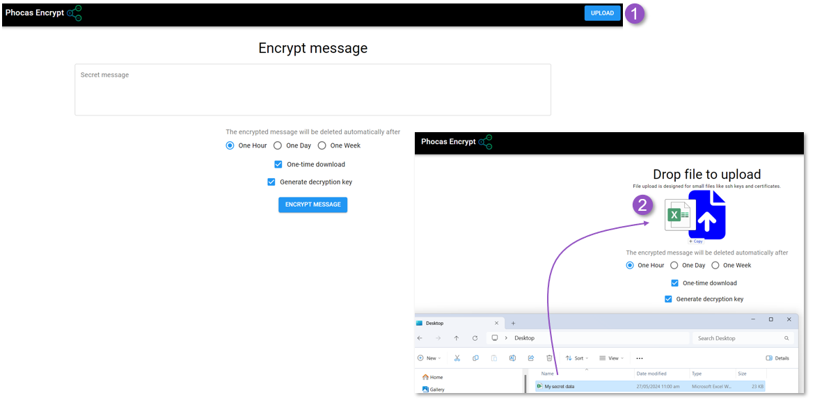This screenshot has width=815, height=400.
Task: Open the See more ellipsis menu
Action: point(640,358)
